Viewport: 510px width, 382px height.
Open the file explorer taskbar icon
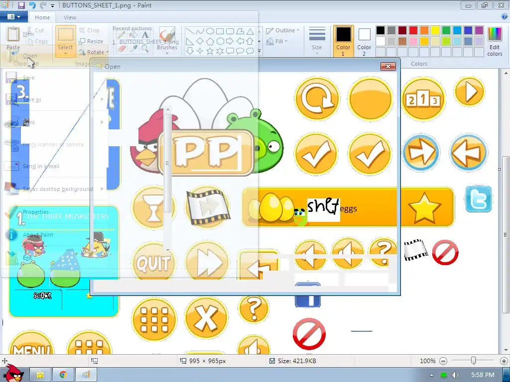[x=40, y=375]
